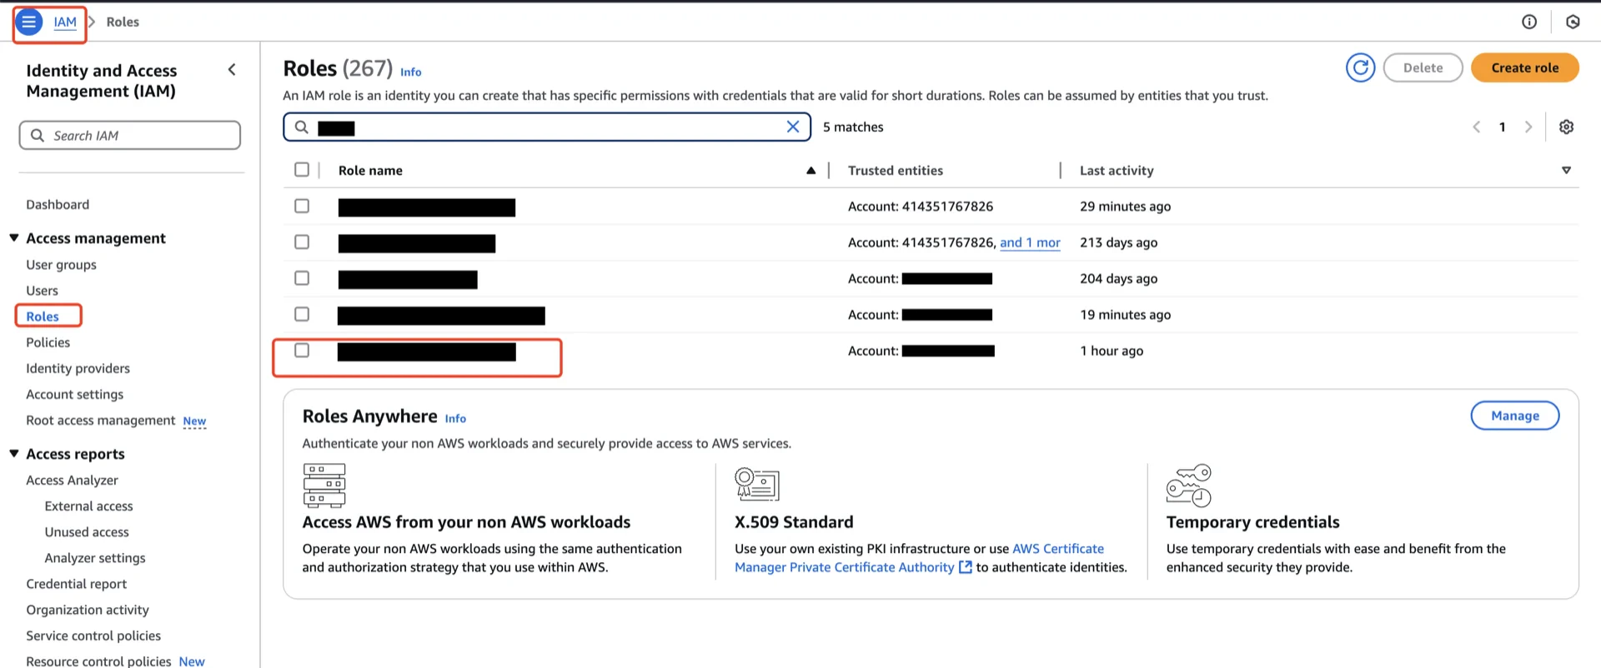
Task: Go to Users in the sidebar
Action: click(42, 291)
